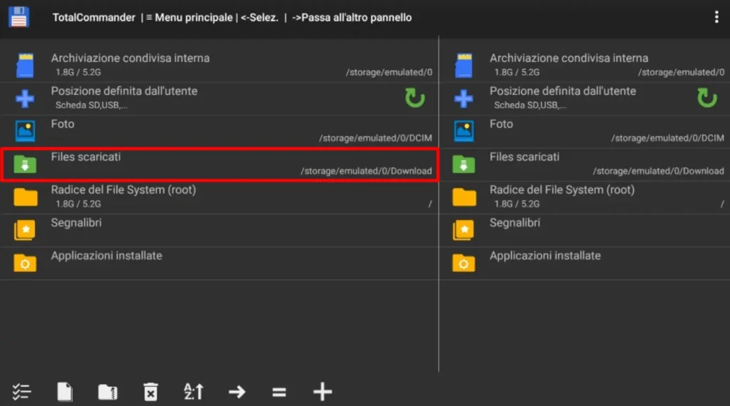The image size is (730, 406).
Task: Select 'Posizione definita dall'utente' in right panel
Action: pyautogui.click(x=563, y=91)
